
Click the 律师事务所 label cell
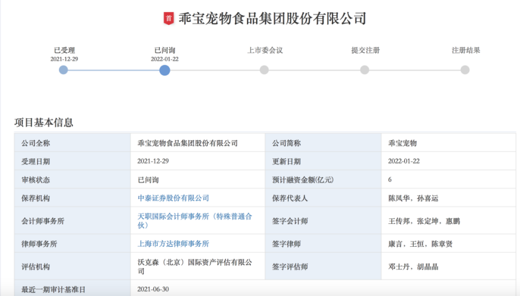[x=72, y=244]
